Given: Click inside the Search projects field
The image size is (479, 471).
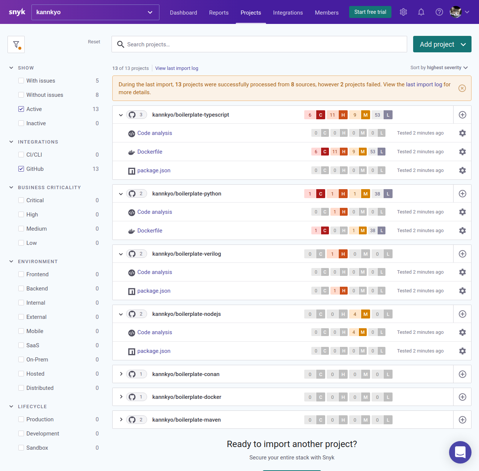Looking at the screenshot, I should click(x=259, y=44).
